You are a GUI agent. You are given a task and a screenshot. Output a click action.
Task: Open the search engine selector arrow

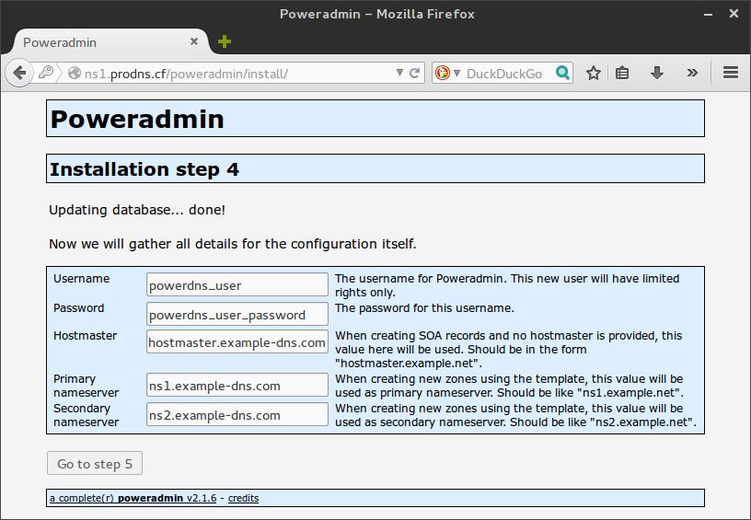click(456, 74)
